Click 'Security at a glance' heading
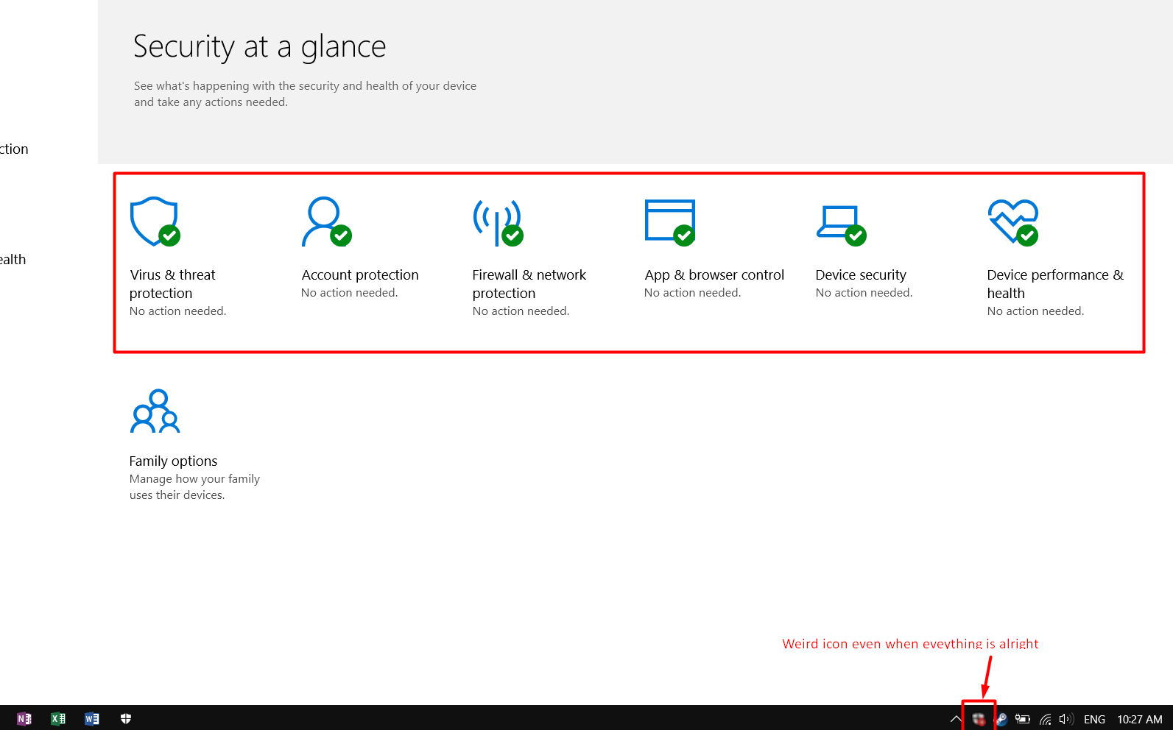Image resolution: width=1173 pixels, height=730 pixels. click(x=259, y=46)
